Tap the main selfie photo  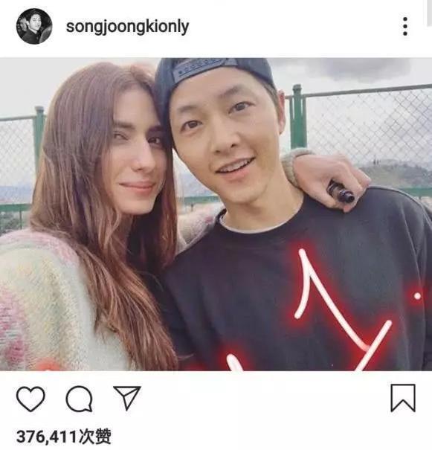pos(216,214)
